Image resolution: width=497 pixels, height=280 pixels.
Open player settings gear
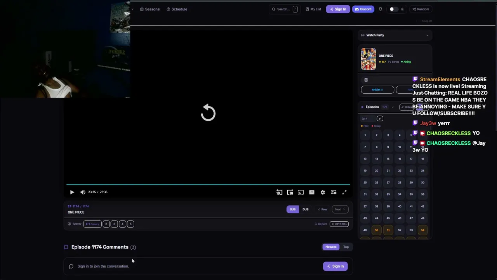coord(323,192)
